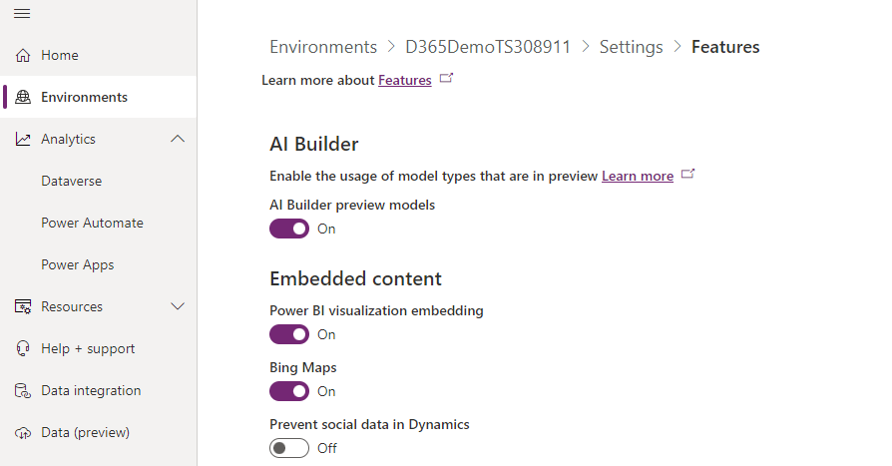
Task: Click the Environments breadcrumb
Action: click(x=323, y=47)
